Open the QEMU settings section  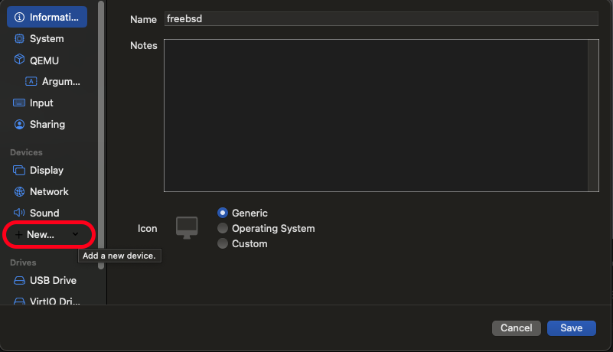click(x=47, y=60)
